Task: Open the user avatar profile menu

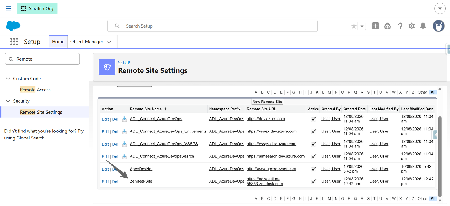Action: pos(438,26)
